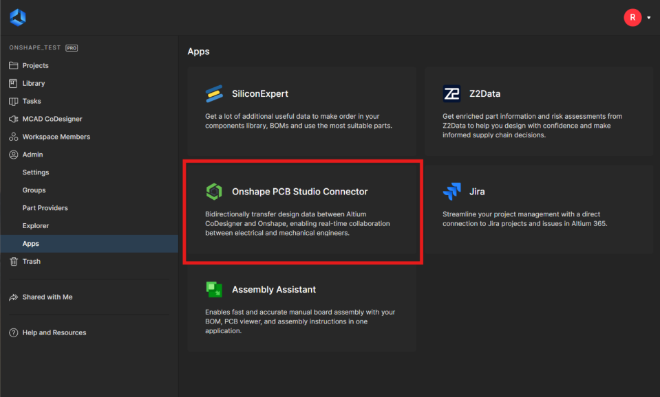Click the Tasks board icon
Screen dimensions: 660x397
point(14,101)
